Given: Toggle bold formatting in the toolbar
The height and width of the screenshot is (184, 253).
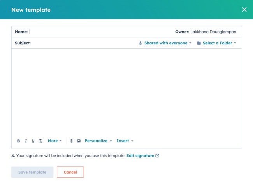Looking at the screenshot, I should coord(18,141).
